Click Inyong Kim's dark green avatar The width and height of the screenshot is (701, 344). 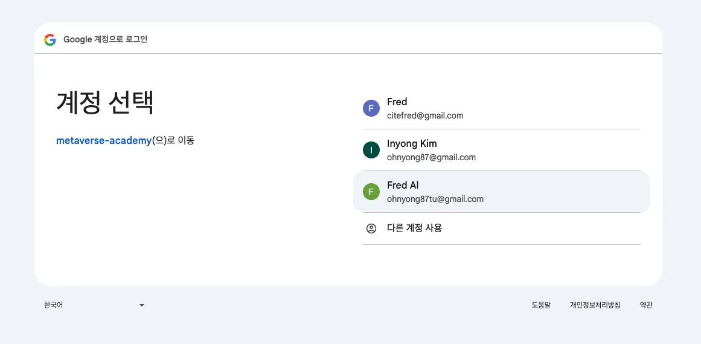371,151
